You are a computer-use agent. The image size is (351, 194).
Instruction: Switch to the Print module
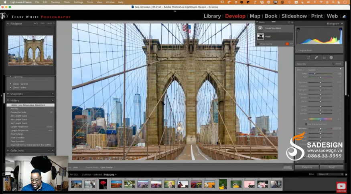click(x=317, y=16)
